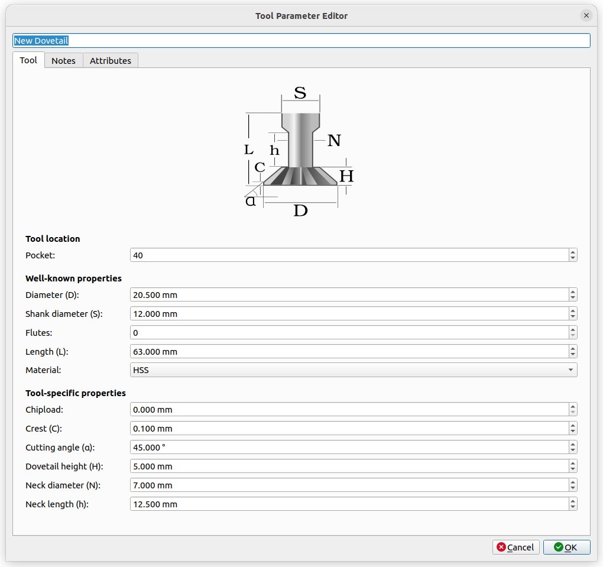
Task: Click the Crest (C) input field
Action: [349, 429]
